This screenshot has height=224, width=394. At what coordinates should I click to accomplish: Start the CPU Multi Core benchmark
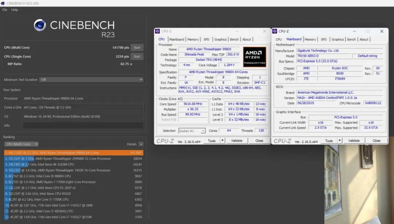tap(137, 47)
